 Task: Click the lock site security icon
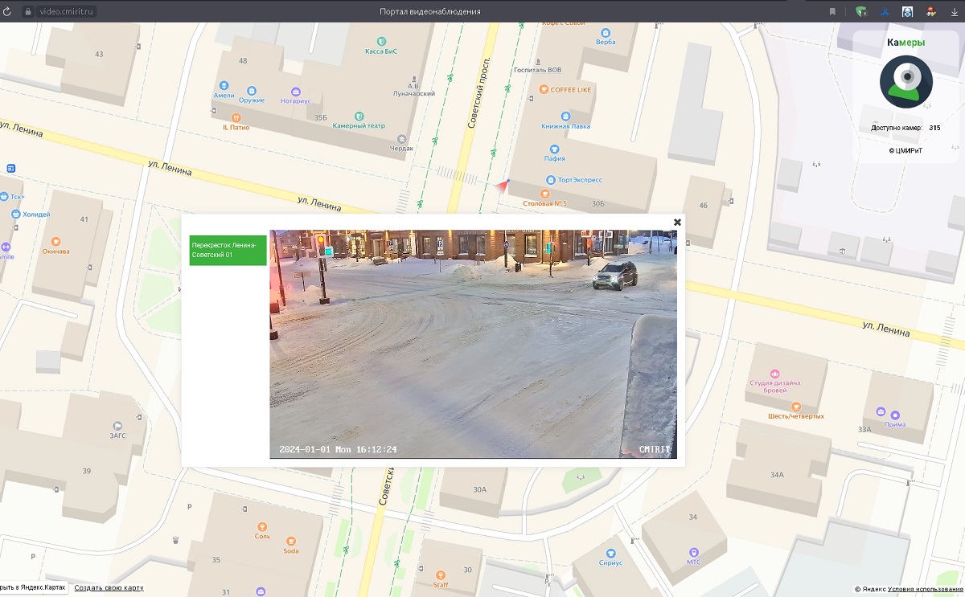(27, 11)
